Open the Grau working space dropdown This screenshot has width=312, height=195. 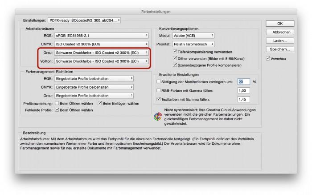[102, 53]
